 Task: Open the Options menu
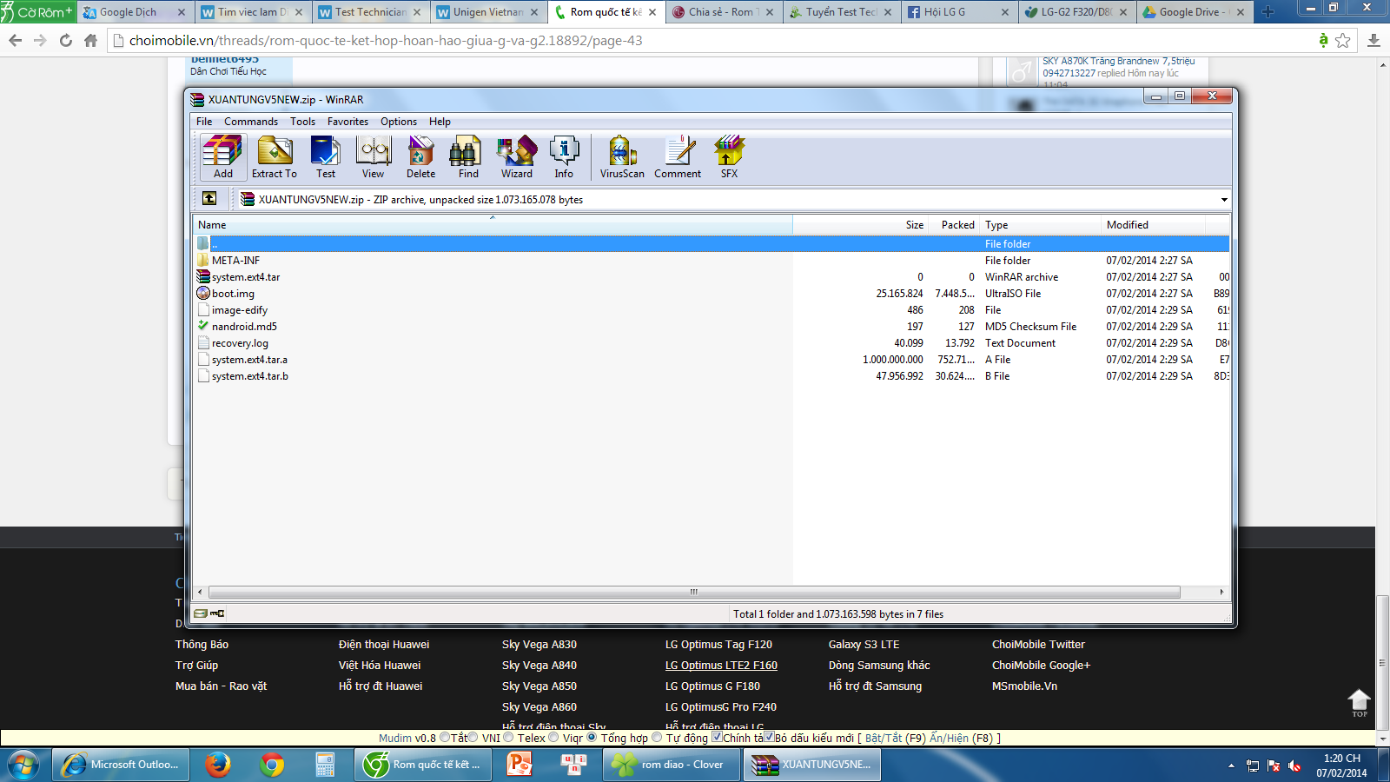point(399,122)
